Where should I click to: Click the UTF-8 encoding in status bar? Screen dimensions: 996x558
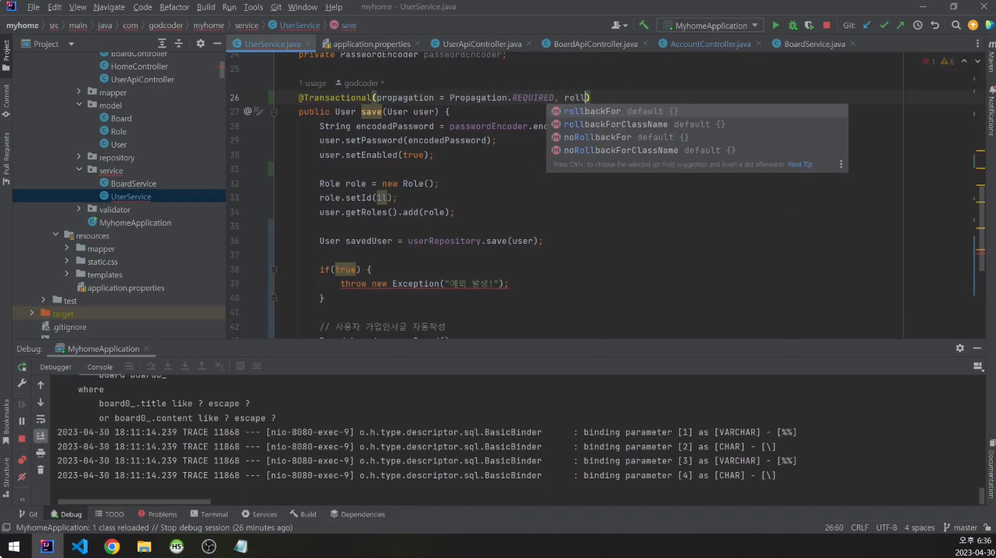(x=887, y=528)
